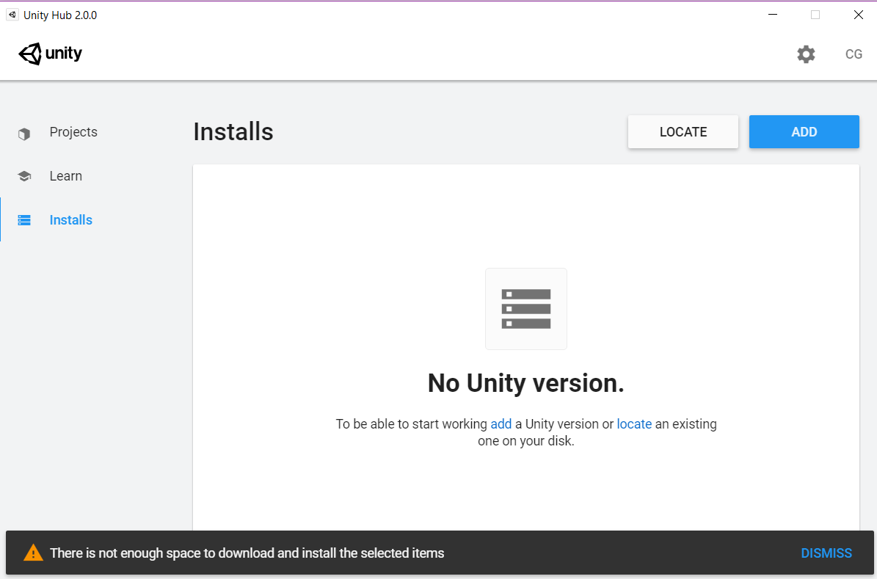Screen dimensions: 877x579
Task: Click the Installs list icon in sidebar
Action: (x=24, y=220)
